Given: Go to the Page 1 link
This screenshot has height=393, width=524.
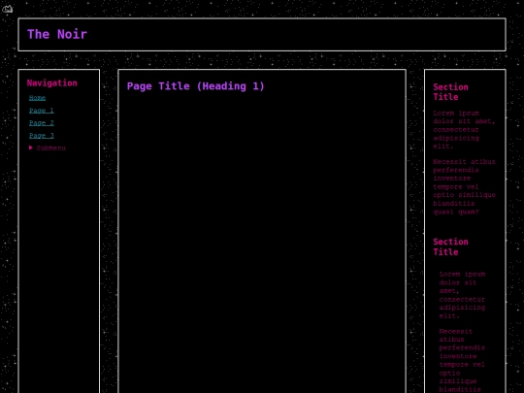Looking at the screenshot, I should tap(42, 111).
